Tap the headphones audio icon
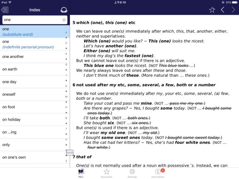This screenshot has height=179, width=239. click(x=64, y=10)
